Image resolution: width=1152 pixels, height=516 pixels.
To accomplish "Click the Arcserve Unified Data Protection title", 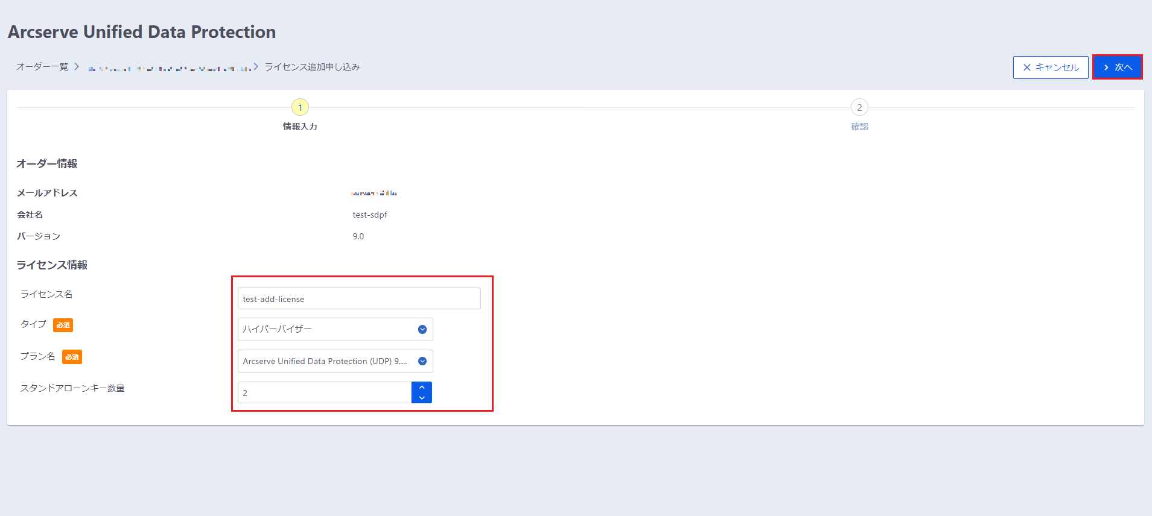I will pos(142,32).
